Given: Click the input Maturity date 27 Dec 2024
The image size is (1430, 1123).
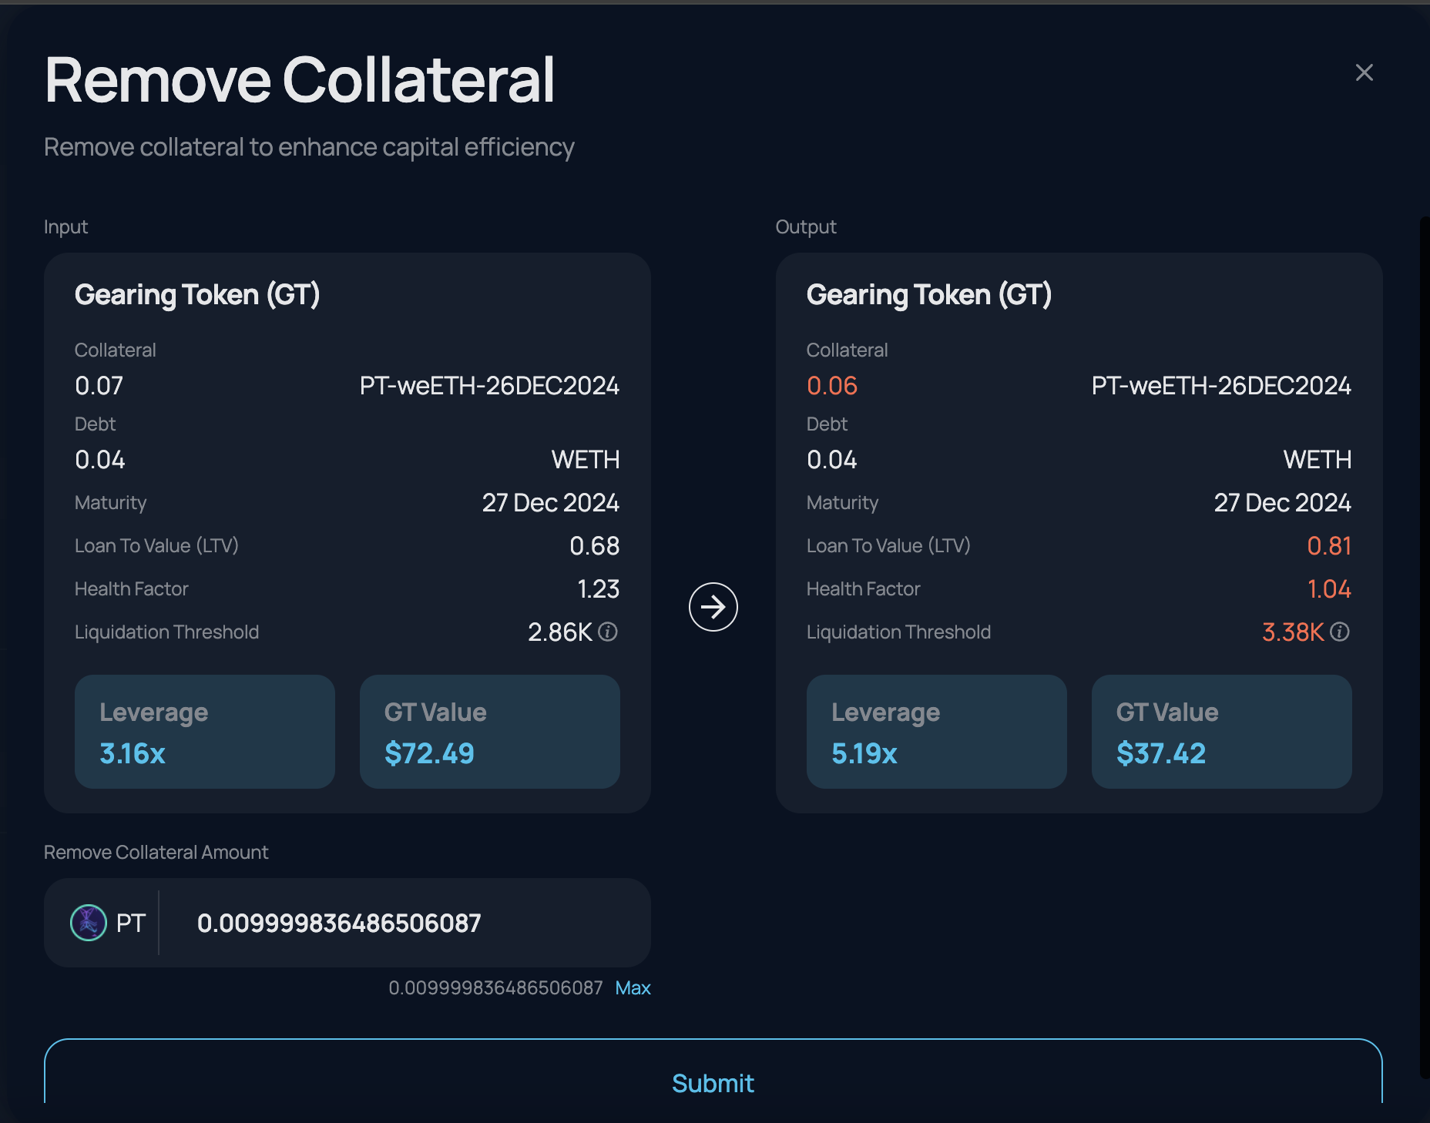Looking at the screenshot, I should [x=550, y=503].
